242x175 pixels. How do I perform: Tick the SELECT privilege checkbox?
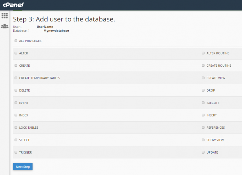16,140
